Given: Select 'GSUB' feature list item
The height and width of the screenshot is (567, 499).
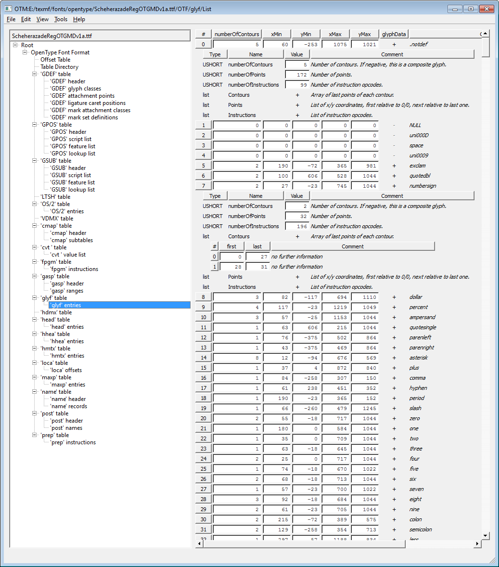Looking at the screenshot, I should coord(72,182).
